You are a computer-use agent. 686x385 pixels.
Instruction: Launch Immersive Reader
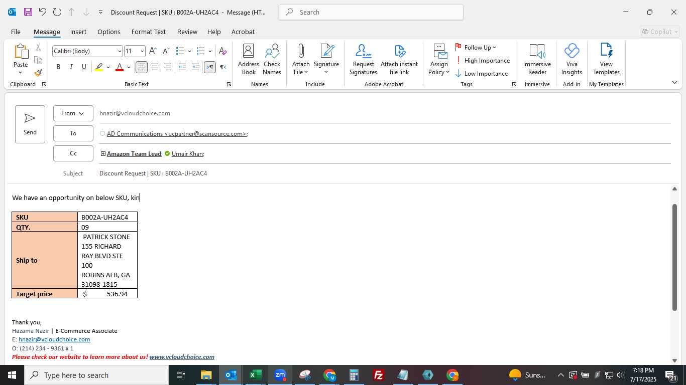537,59
